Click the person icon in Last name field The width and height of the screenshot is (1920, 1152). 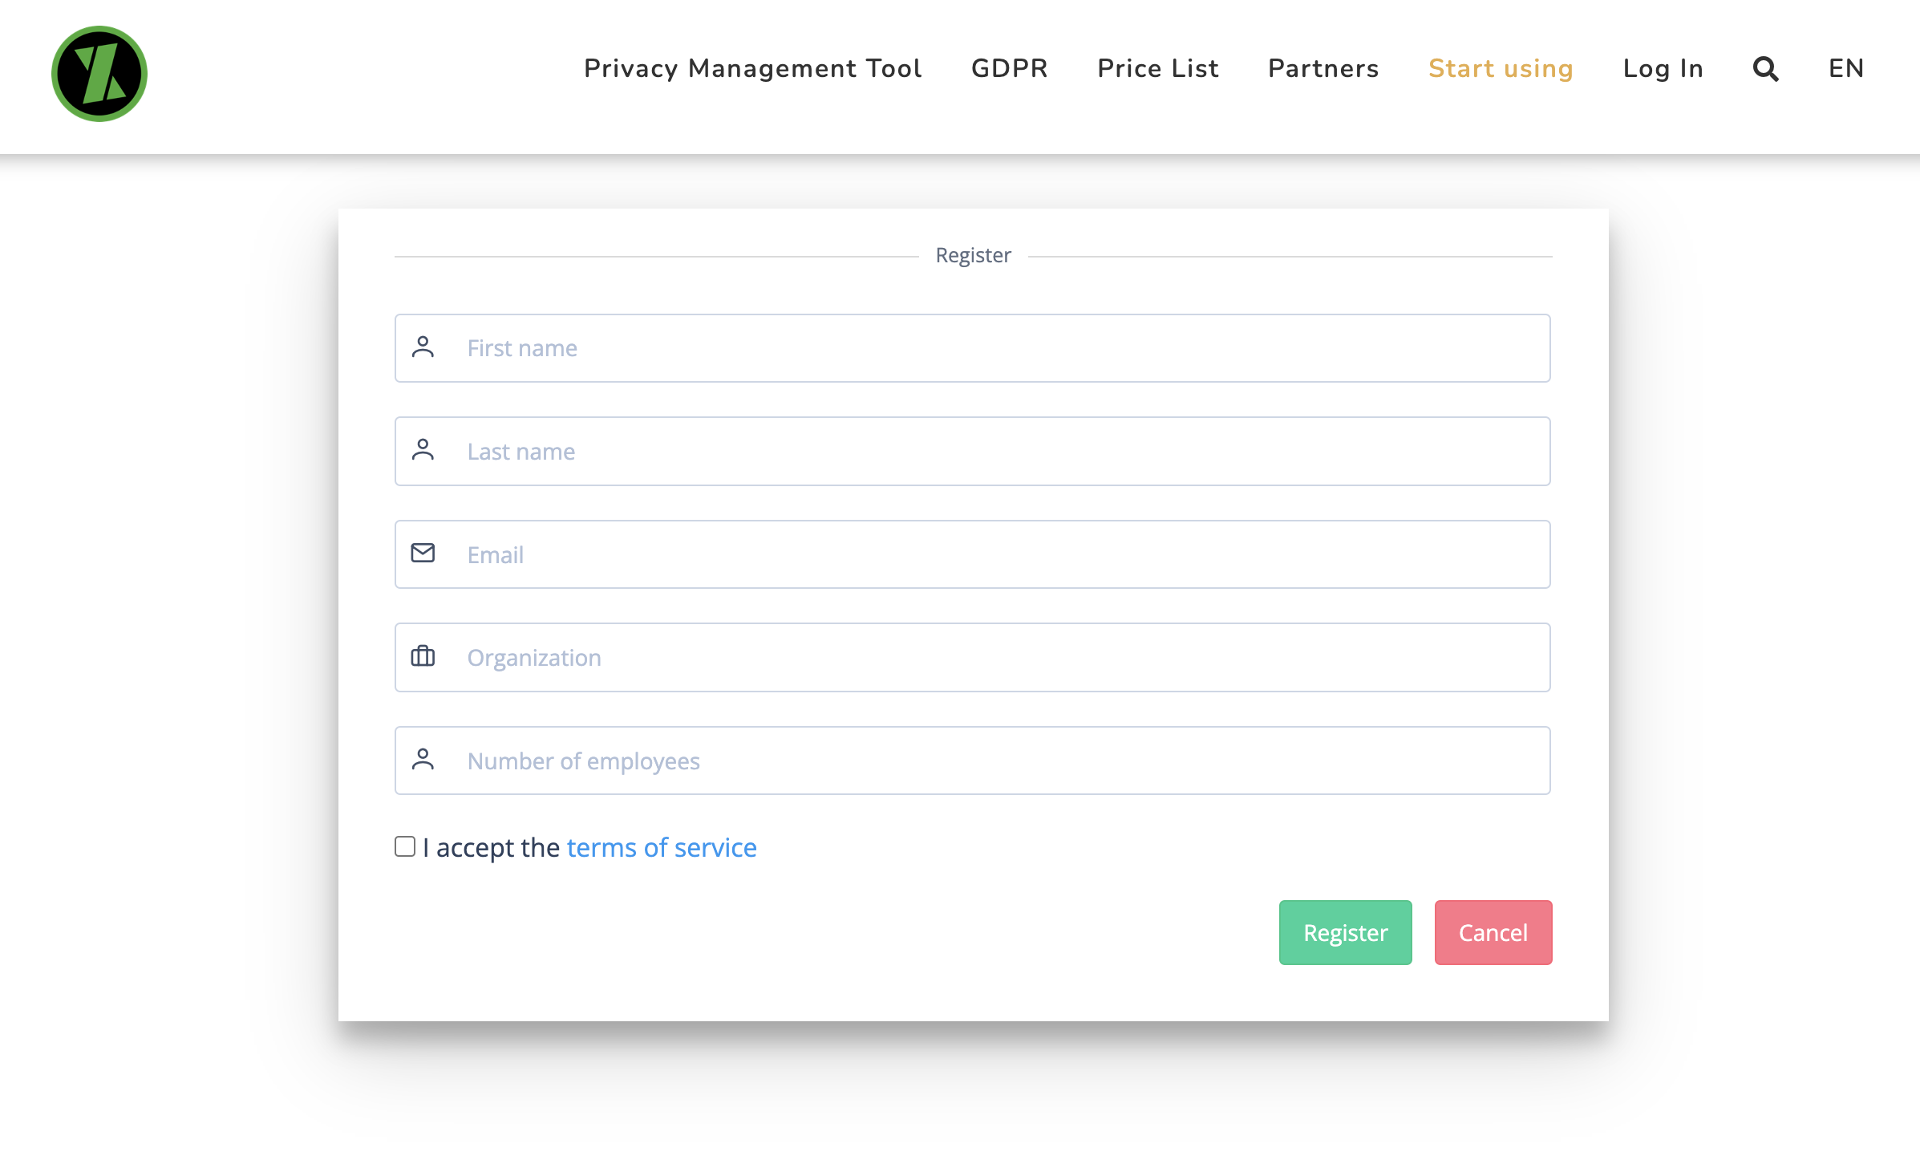point(423,450)
